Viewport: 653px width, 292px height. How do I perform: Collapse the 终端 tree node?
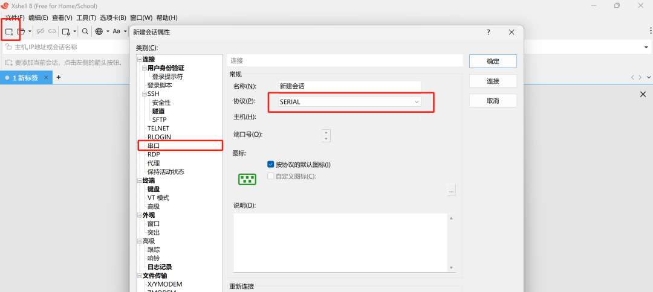139,180
